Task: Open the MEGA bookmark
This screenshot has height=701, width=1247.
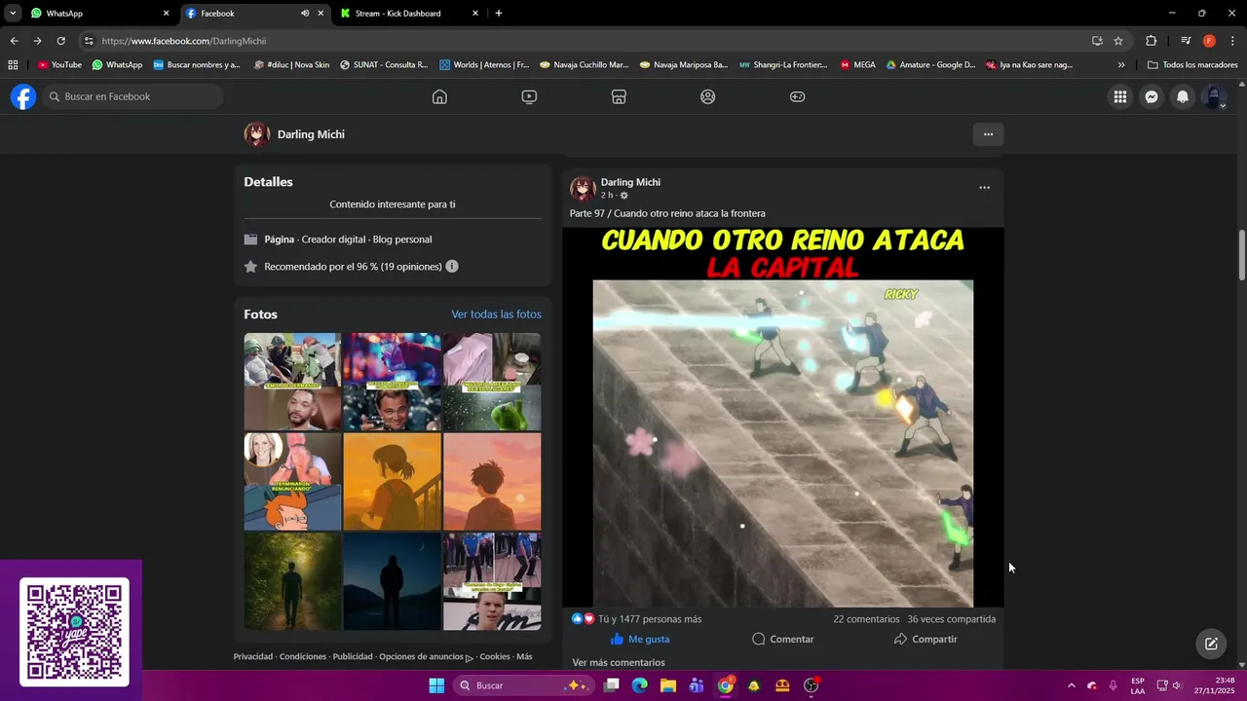Action: click(x=858, y=65)
